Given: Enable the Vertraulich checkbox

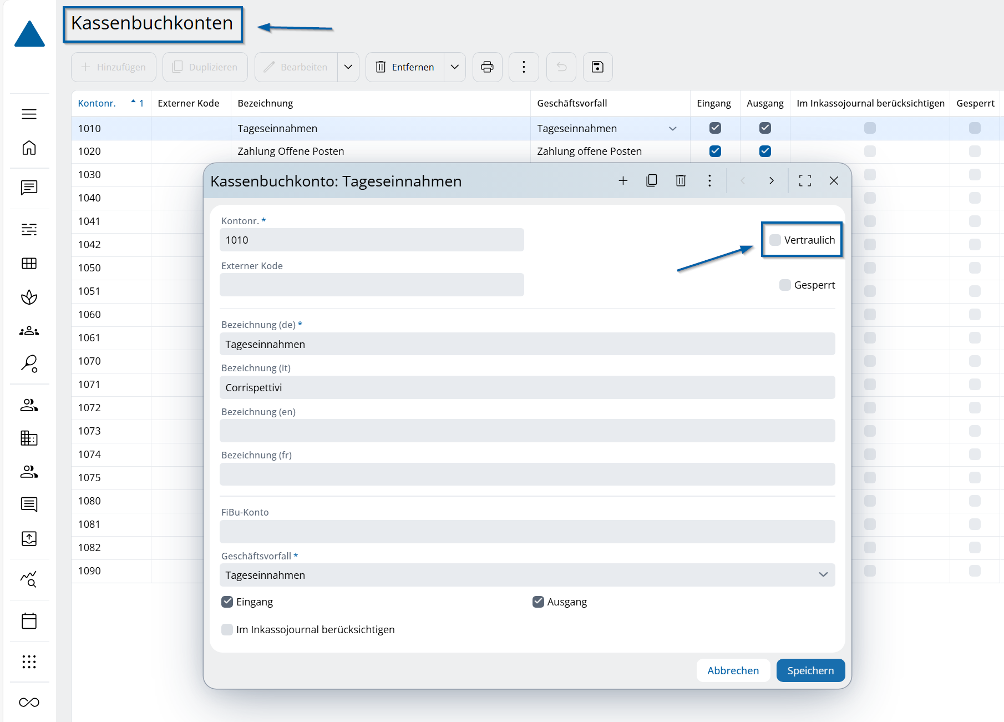Looking at the screenshot, I should click(775, 240).
